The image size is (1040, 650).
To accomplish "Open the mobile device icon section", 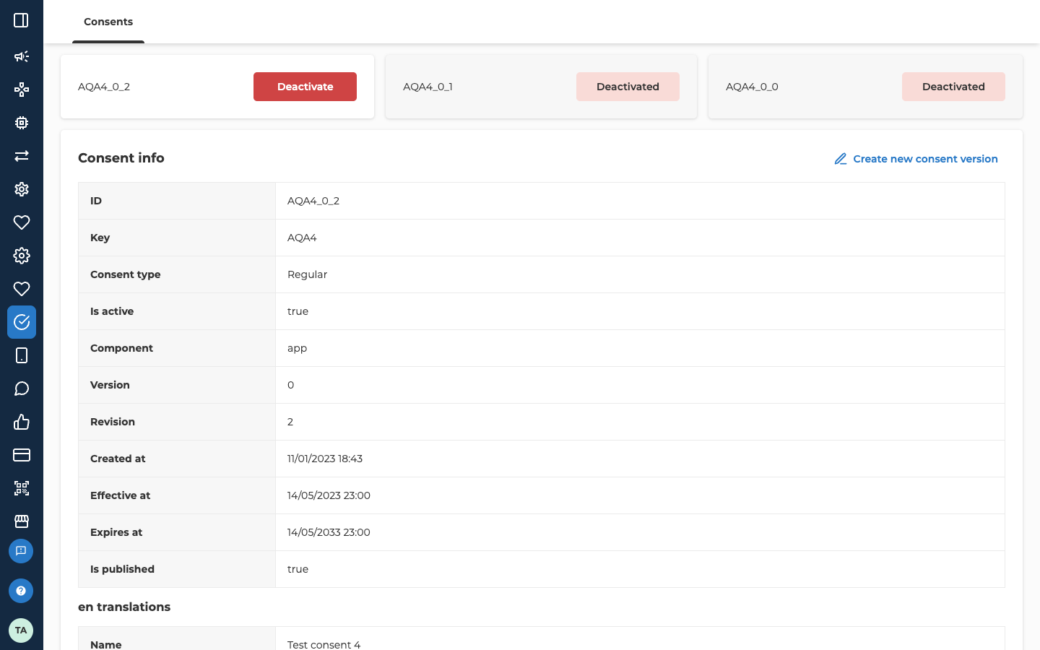I will (x=22, y=355).
